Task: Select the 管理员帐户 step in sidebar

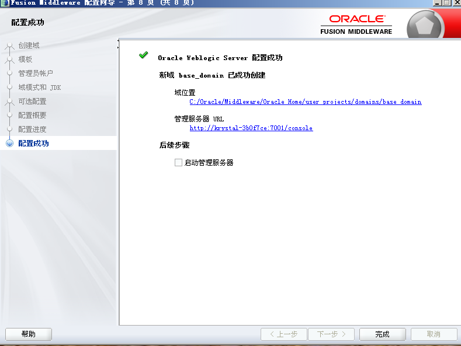Action: click(36, 73)
